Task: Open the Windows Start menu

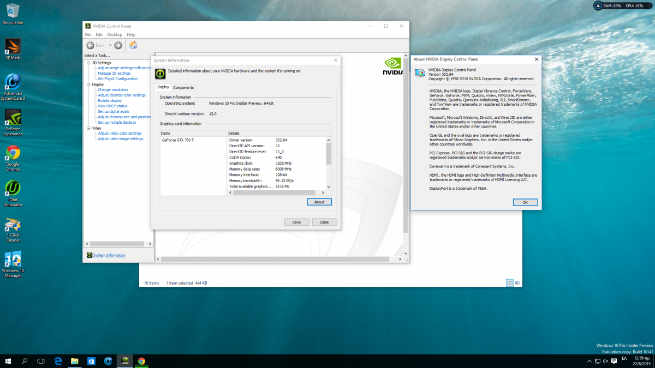Action: [8, 360]
